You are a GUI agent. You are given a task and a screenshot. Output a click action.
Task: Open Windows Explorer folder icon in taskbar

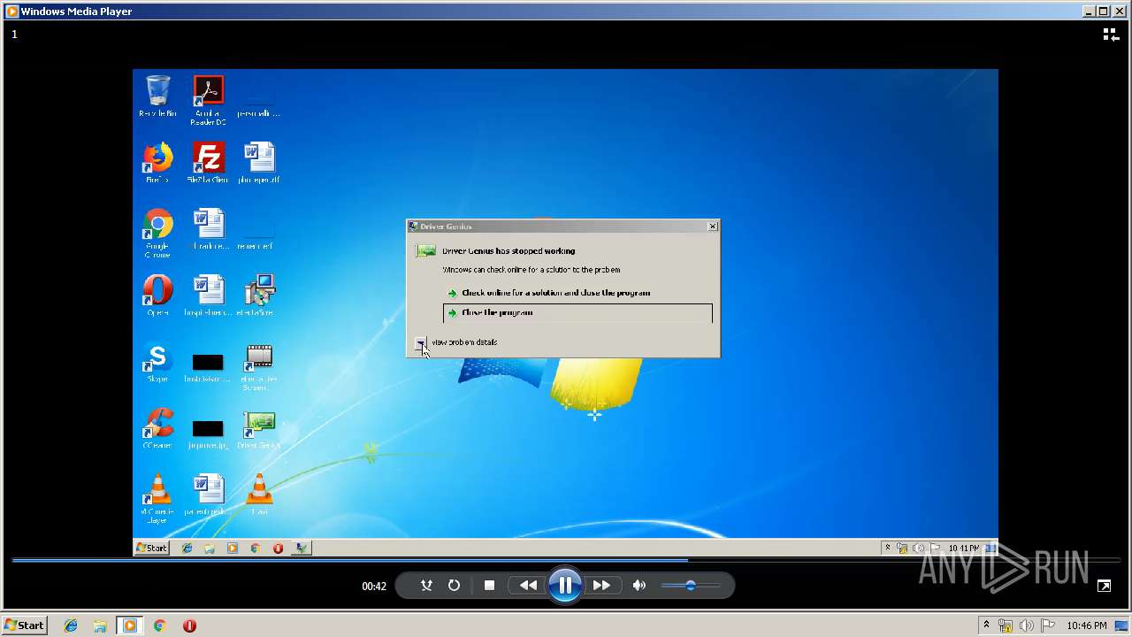100,625
